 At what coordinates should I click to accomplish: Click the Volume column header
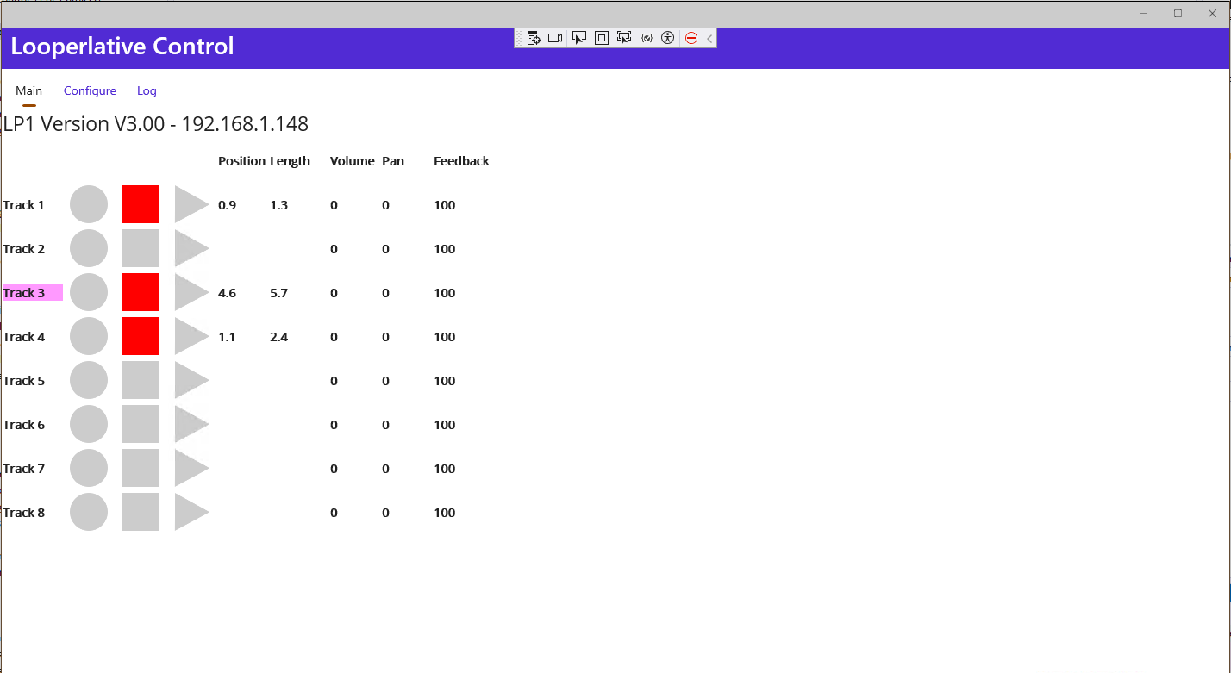(x=352, y=161)
